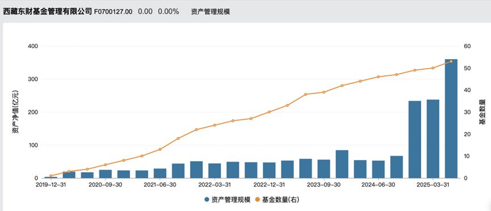The image size is (491, 211).
Task: Select the tallest bar at the far right
Action: point(451,119)
